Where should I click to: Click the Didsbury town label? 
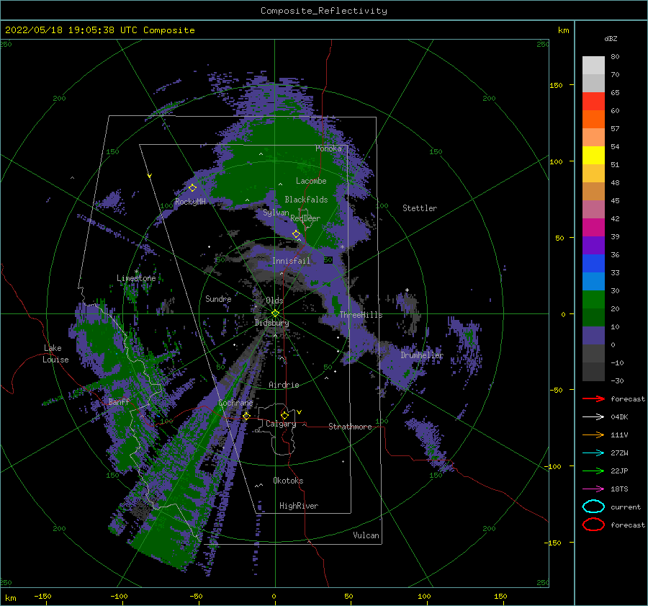[x=272, y=323]
